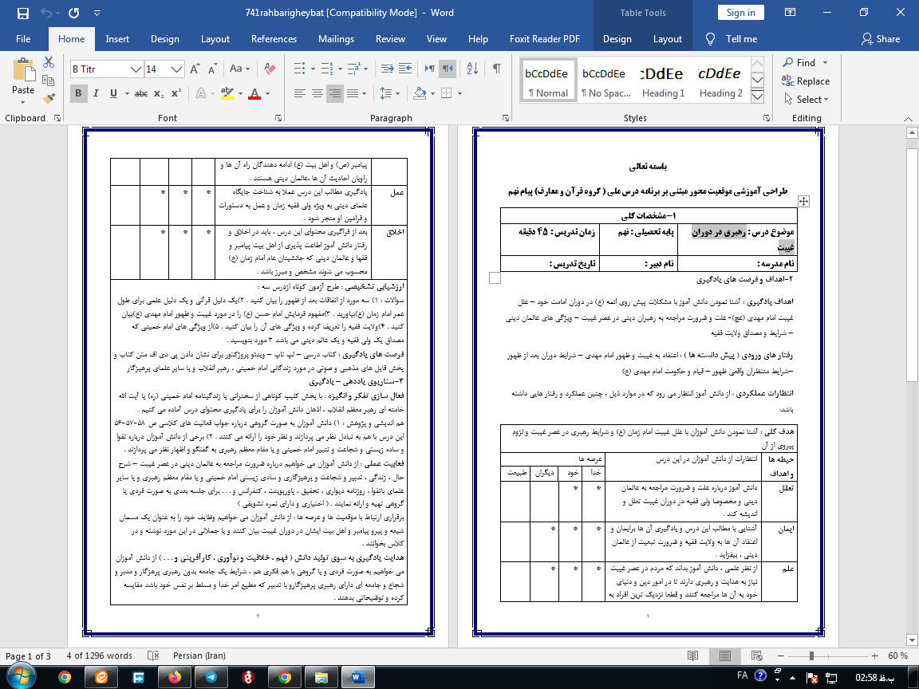Click the Justify alignment icon
Viewport: 919px width, 689px height.
[x=353, y=93]
